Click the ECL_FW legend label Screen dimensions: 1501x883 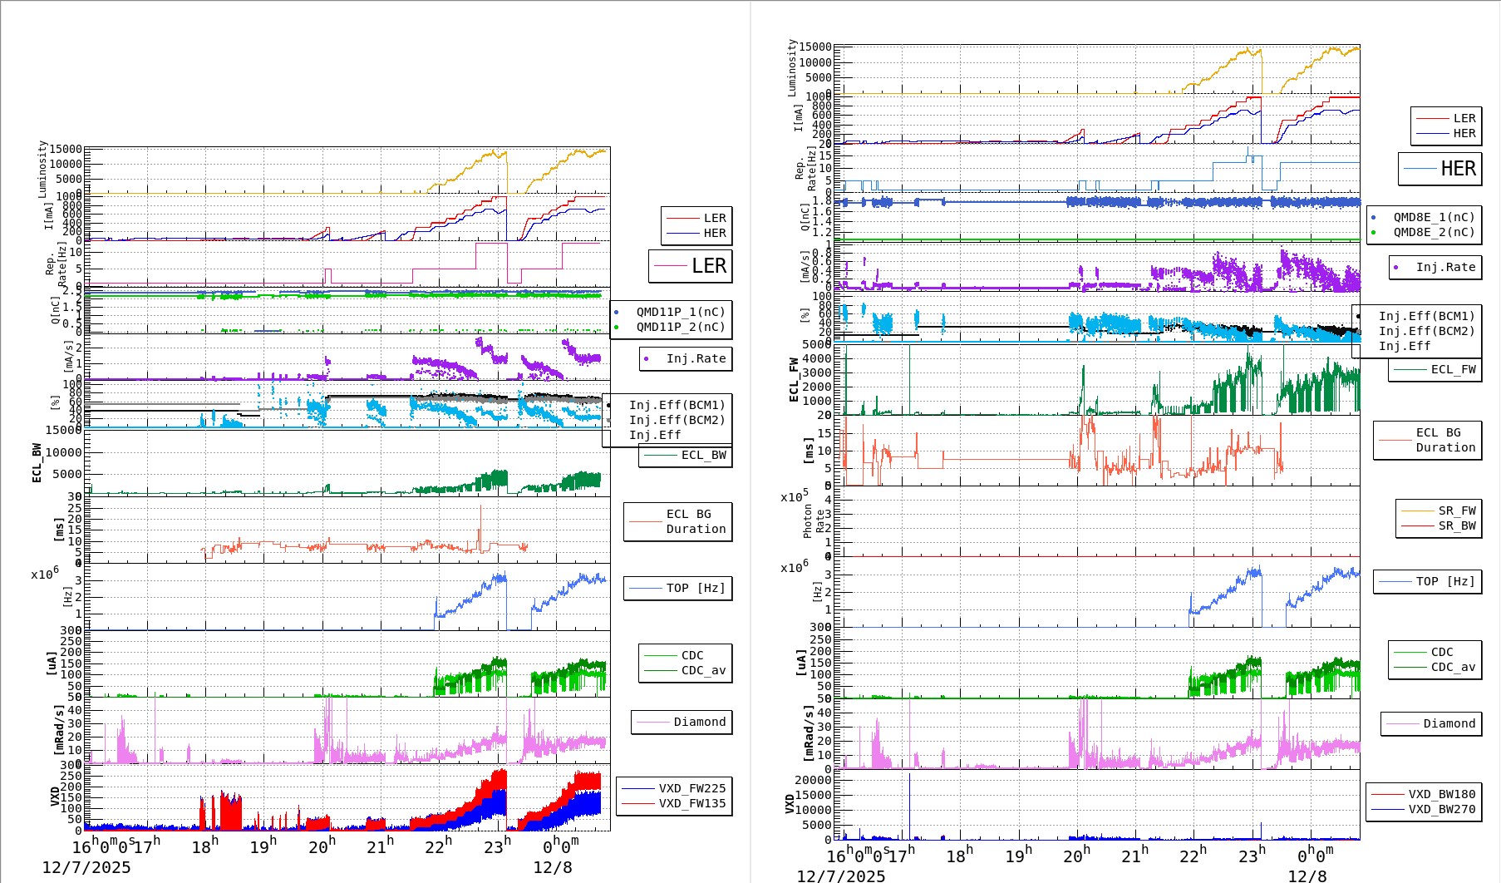click(x=1453, y=369)
